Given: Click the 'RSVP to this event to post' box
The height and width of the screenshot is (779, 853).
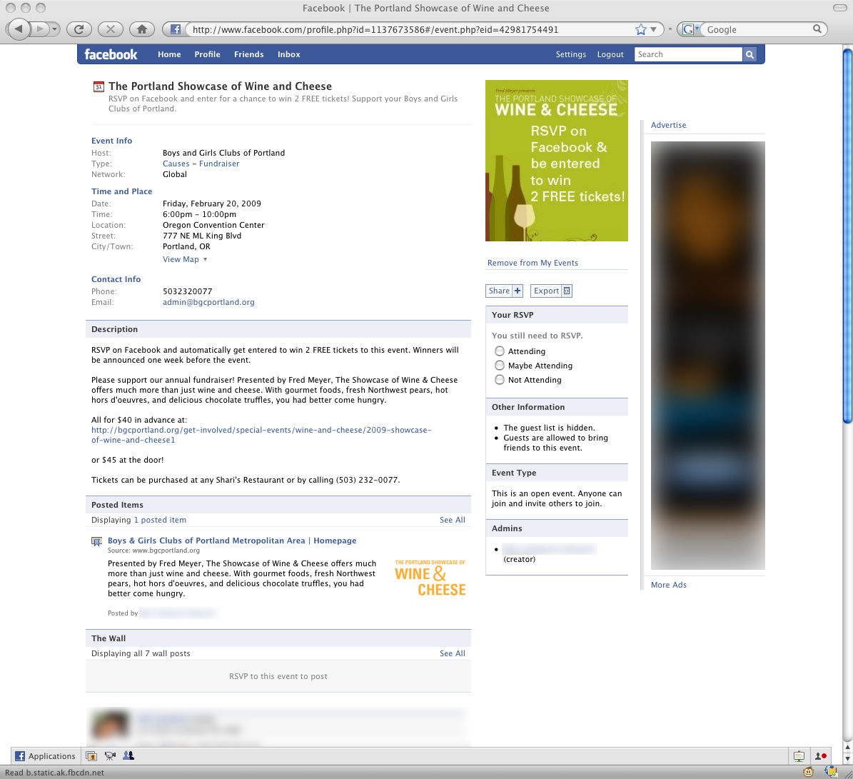Looking at the screenshot, I should (x=278, y=676).
